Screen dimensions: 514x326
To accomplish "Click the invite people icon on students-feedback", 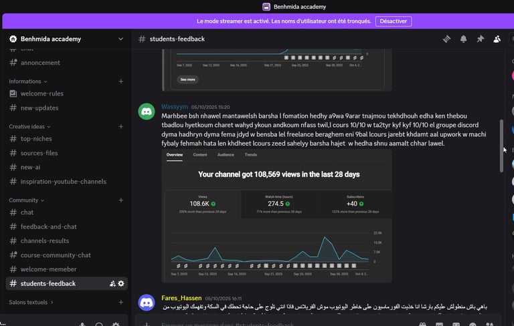I will [x=112, y=283].
